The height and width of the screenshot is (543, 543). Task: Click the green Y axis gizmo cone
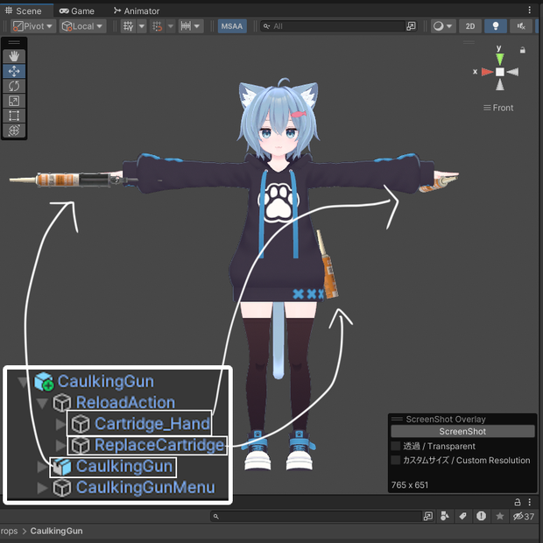pos(499,59)
